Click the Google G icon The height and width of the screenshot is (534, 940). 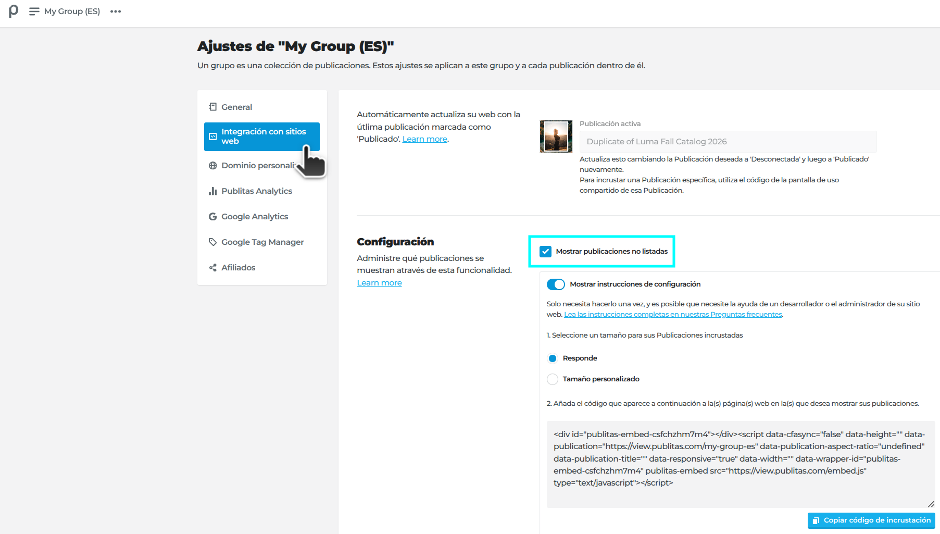pos(212,217)
